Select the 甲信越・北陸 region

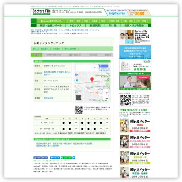point(114,21)
